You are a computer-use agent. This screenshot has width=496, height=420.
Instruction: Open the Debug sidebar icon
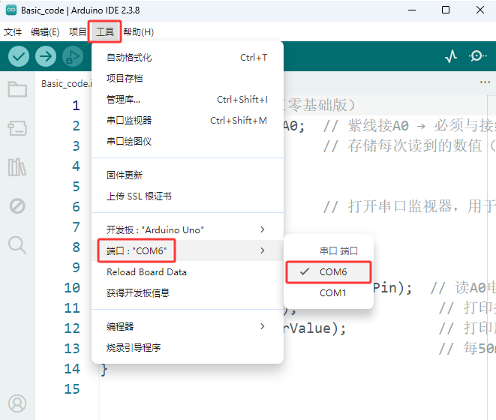[x=17, y=206]
